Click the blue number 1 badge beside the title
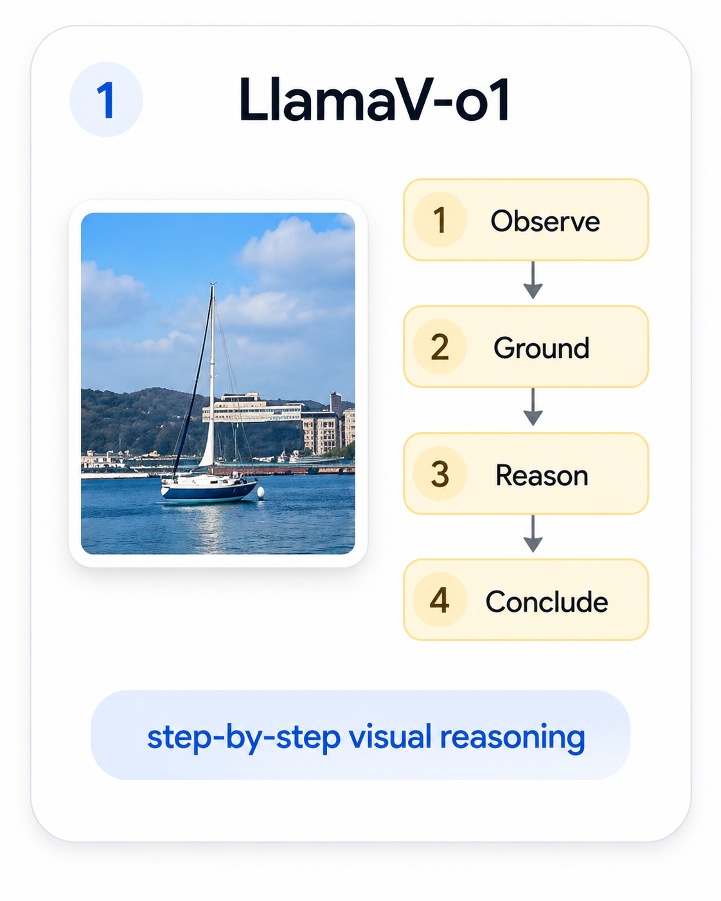This screenshot has height=901, width=721. 106,100
